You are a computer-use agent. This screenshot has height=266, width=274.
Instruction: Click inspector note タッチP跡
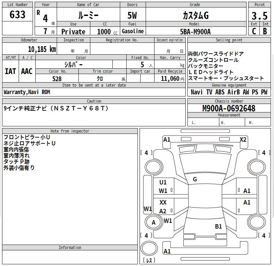(17, 162)
